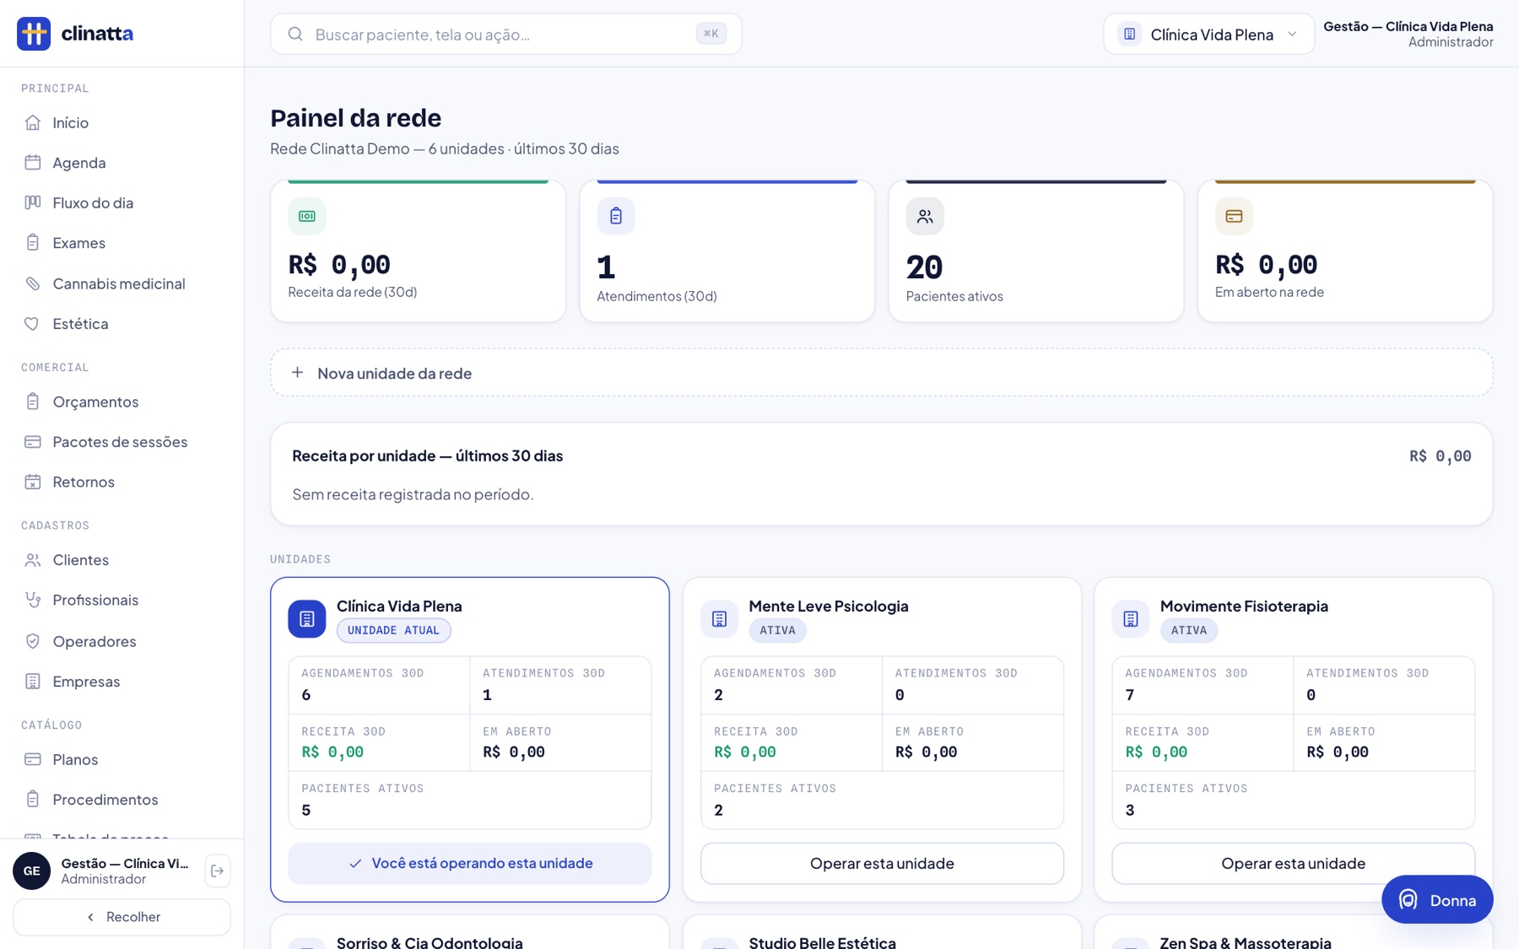The image size is (1519, 949).
Task: Click the Agenda calendar icon
Action: coord(33,162)
